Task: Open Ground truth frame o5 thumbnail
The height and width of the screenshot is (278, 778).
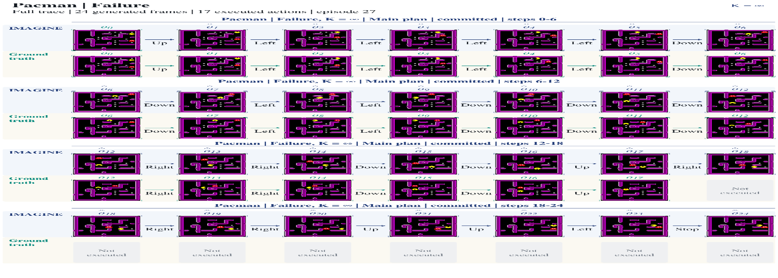Action: tap(635, 66)
